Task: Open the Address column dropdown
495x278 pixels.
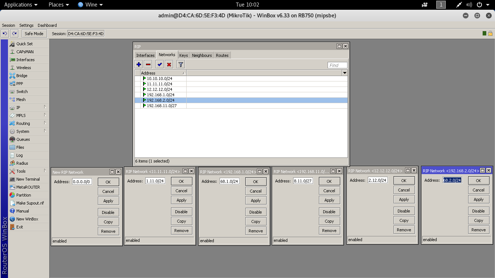Action: point(345,73)
